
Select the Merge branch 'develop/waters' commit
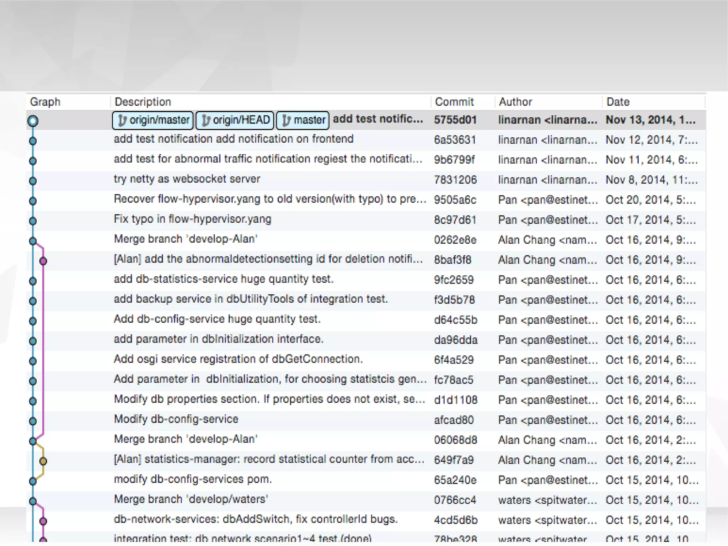191,499
